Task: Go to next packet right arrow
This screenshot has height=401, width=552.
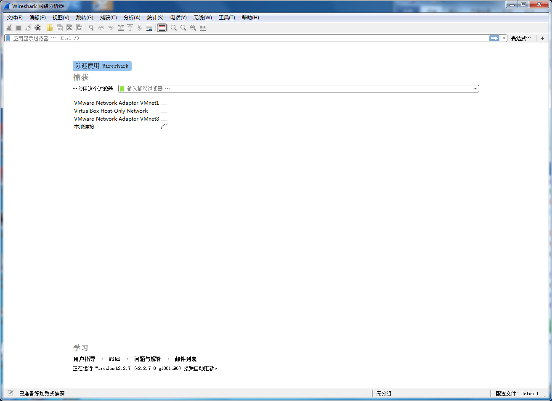Action: tap(111, 28)
